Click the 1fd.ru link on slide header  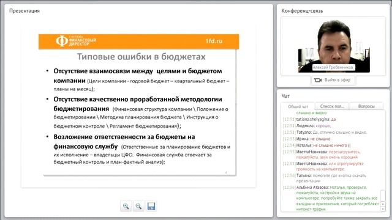(x=214, y=41)
